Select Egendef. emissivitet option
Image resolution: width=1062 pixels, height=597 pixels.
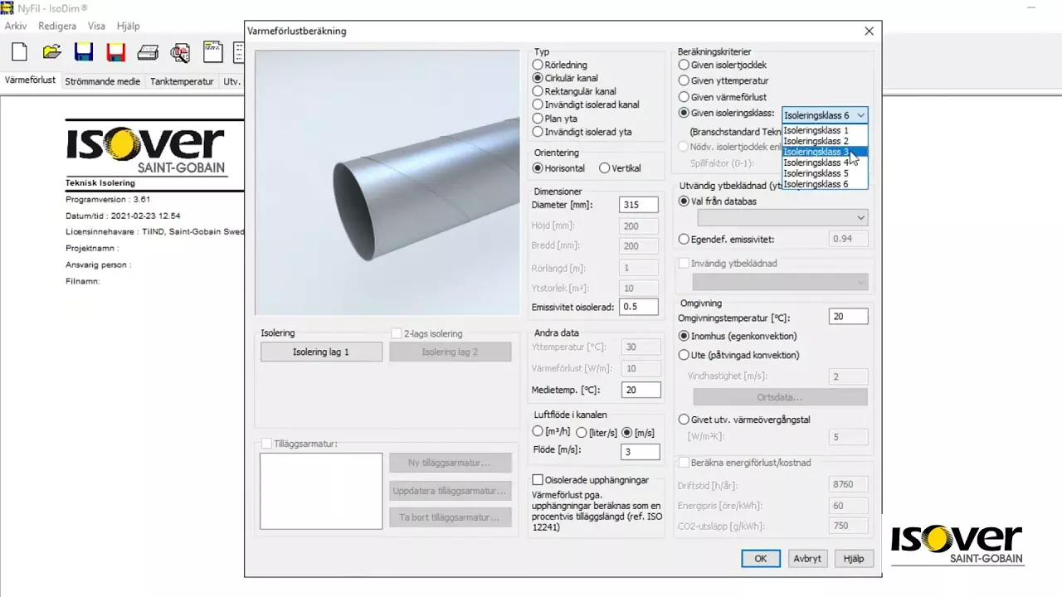726,239
